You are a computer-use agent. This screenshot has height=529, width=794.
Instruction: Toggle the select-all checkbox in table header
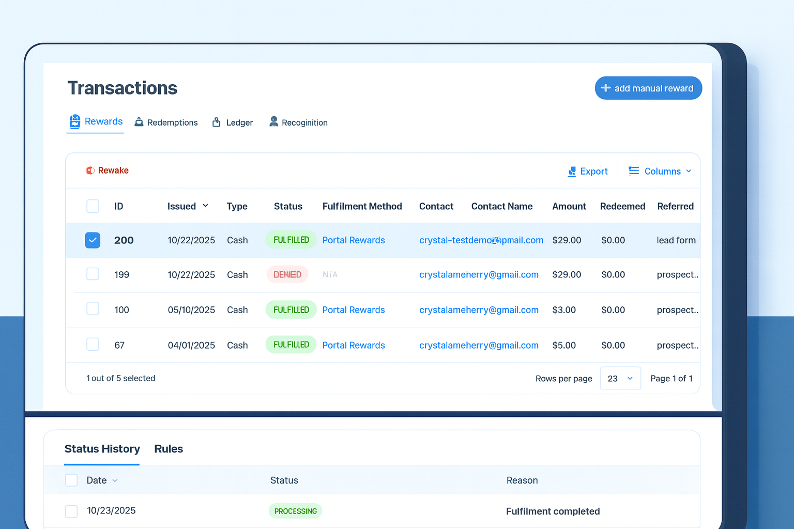(93, 206)
